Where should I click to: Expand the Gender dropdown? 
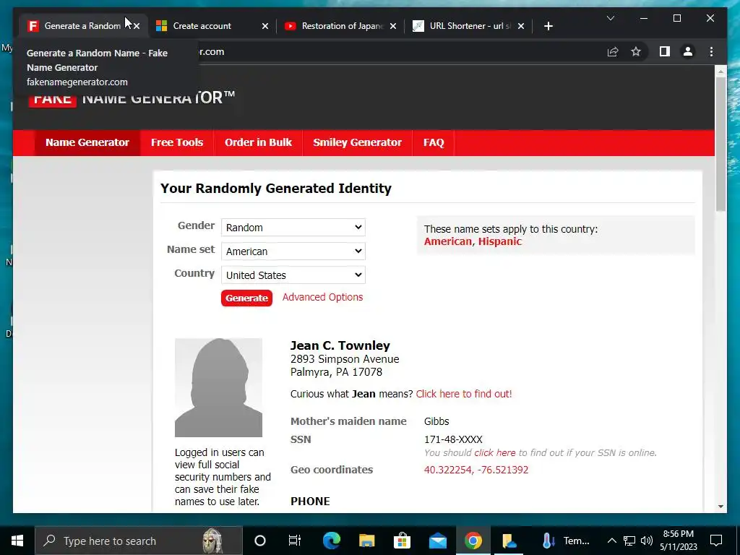tap(293, 228)
